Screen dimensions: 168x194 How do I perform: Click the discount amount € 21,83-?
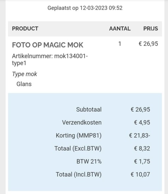tap(140, 135)
